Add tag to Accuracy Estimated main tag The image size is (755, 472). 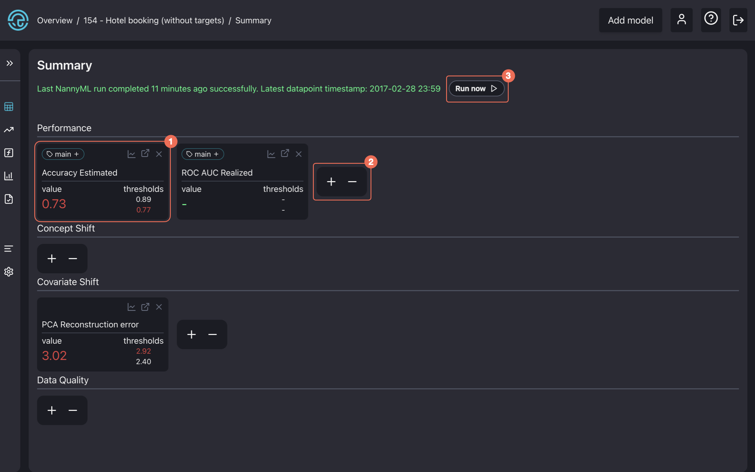pos(76,154)
